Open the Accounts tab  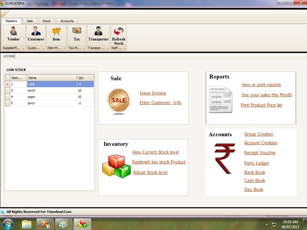pos(67,21)
